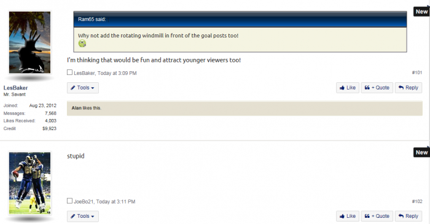This screenshot has height=224, width=430.
Task: Open Alan's profile from the likes bar
Action: 77,108
